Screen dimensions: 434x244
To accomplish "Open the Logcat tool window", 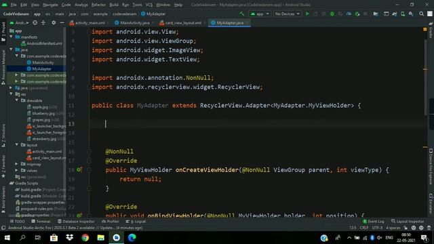I will (x=136, y=222).
